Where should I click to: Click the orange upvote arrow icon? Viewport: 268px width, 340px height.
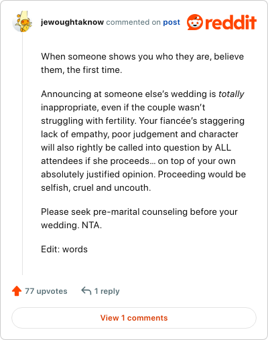(x=17, y=291)
